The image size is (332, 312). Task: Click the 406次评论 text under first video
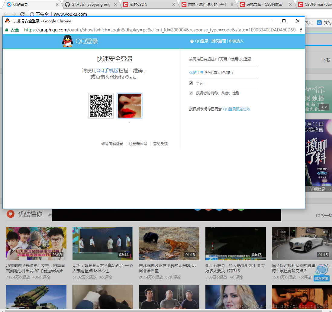(41, 277)
